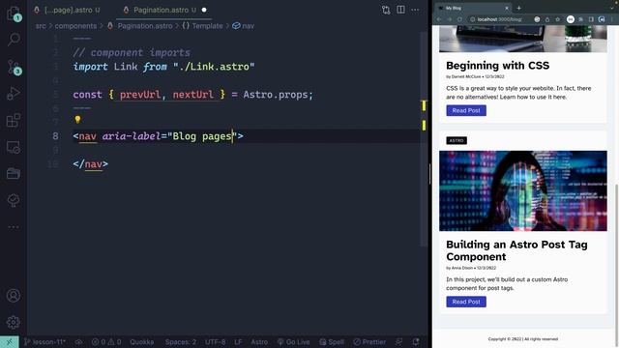Open the remote window indicator in the status bar
The image size is (619, 348).
click(9, 341)
